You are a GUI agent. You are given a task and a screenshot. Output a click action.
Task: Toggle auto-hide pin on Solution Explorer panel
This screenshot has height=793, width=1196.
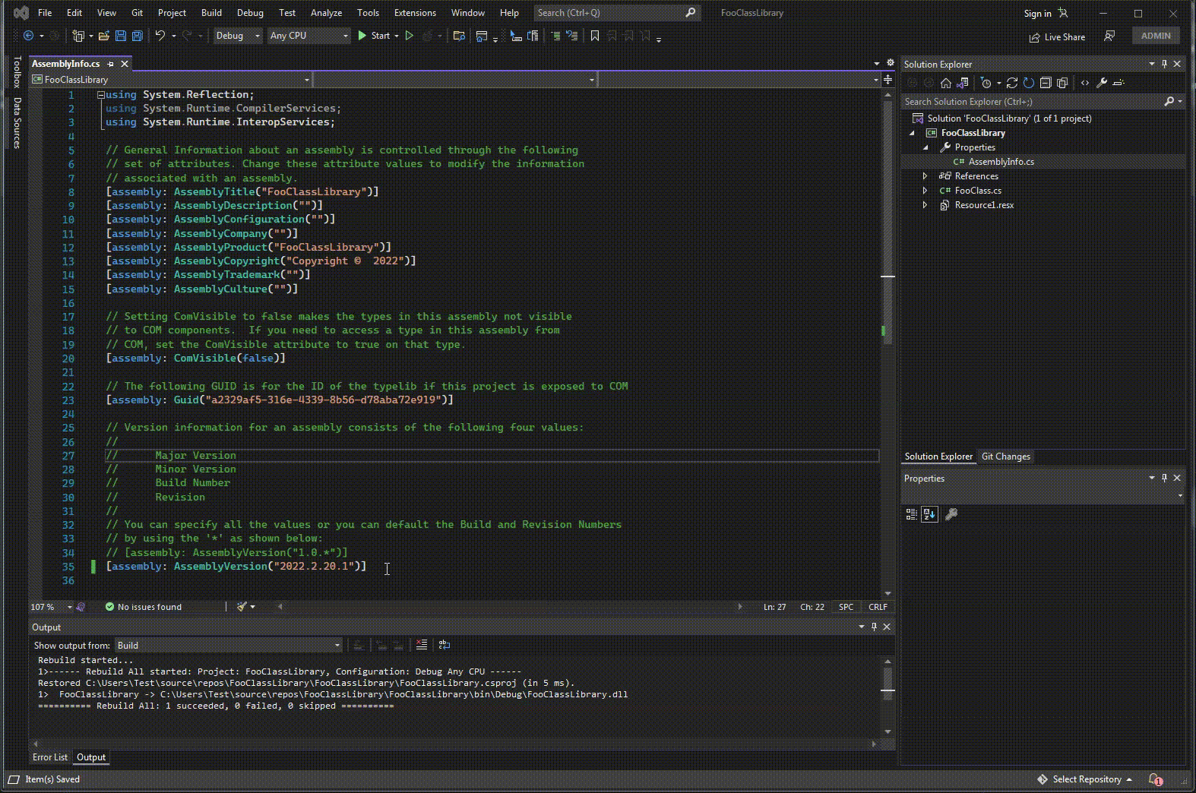point(1164,64)
